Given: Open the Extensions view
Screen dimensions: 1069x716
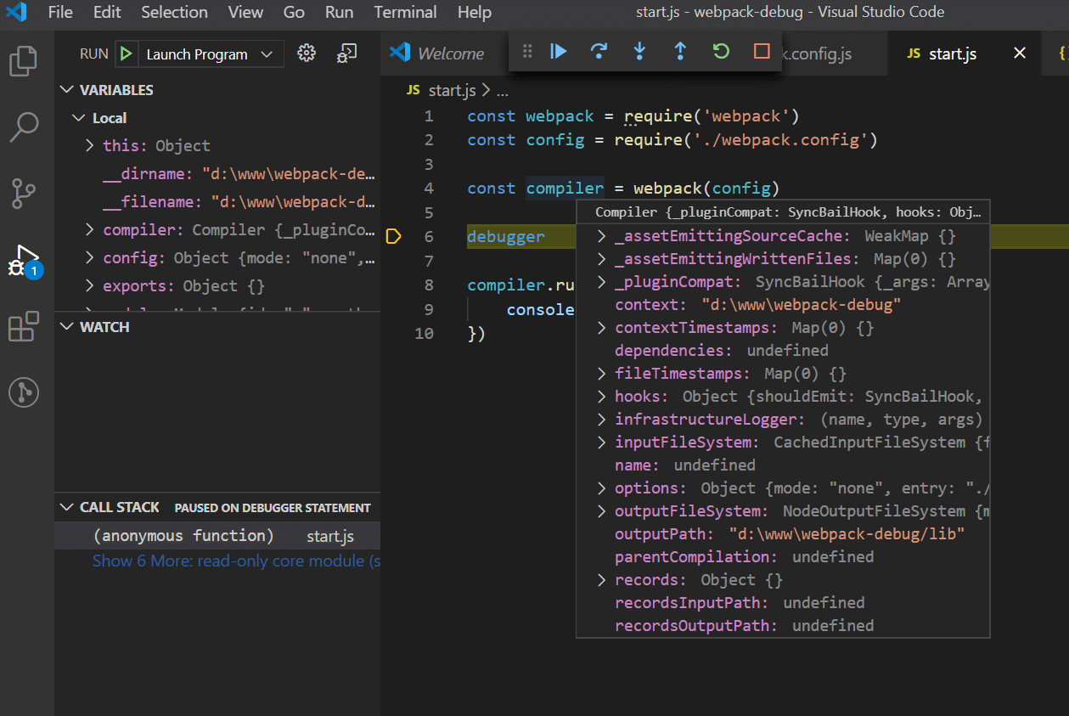Looking at the screenshot, I should (24, 326).
